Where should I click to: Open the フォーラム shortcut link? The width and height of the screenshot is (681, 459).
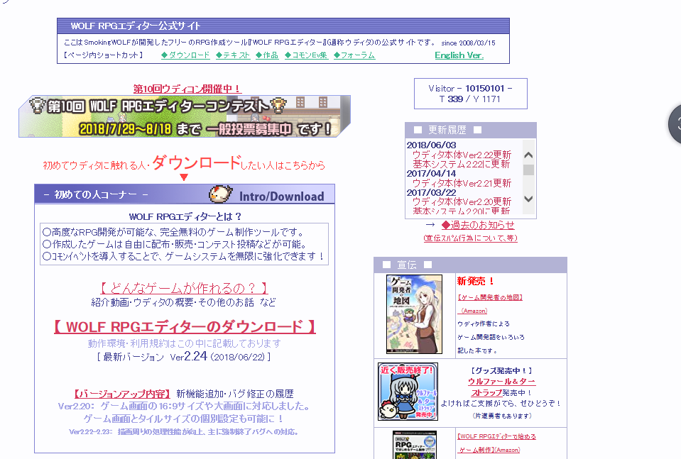[354, 55]
